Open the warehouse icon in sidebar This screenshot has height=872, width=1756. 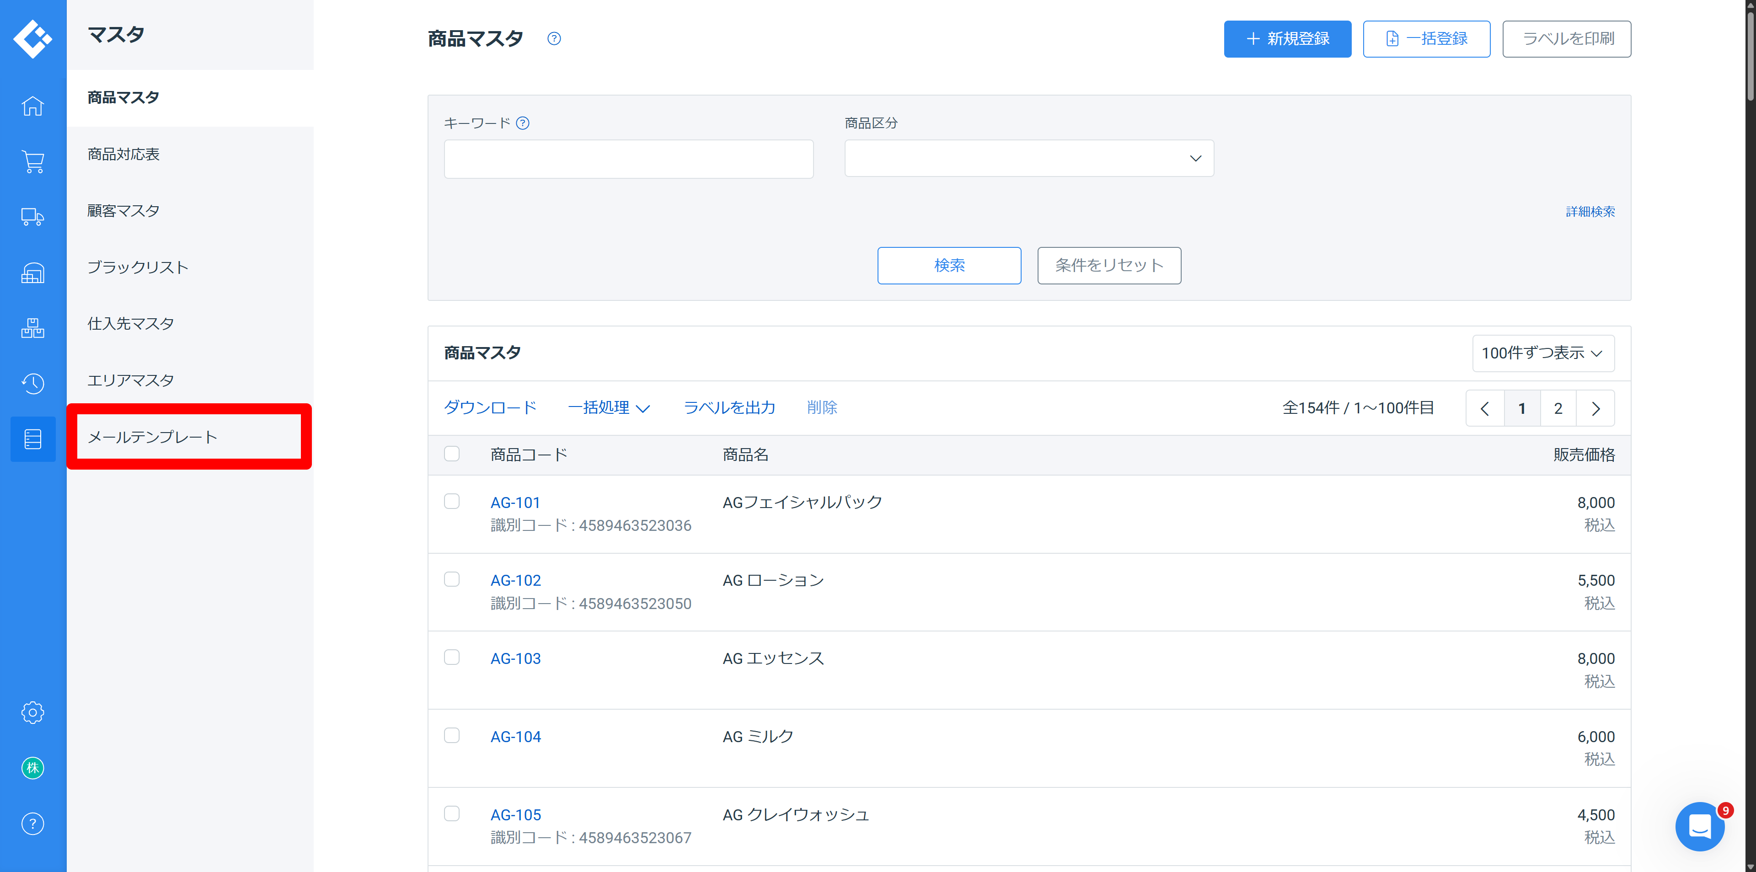point(33,273)
